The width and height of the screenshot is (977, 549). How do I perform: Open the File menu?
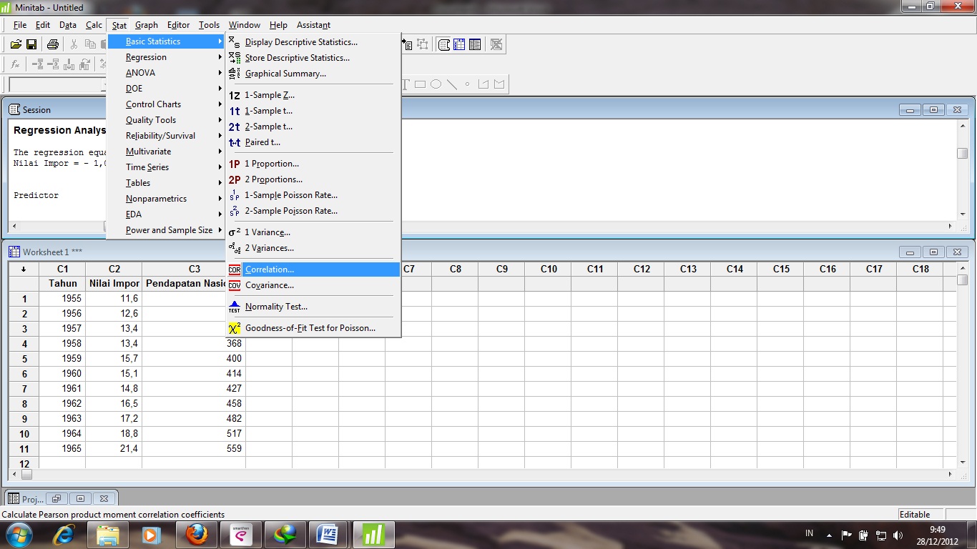click(19, 25)
